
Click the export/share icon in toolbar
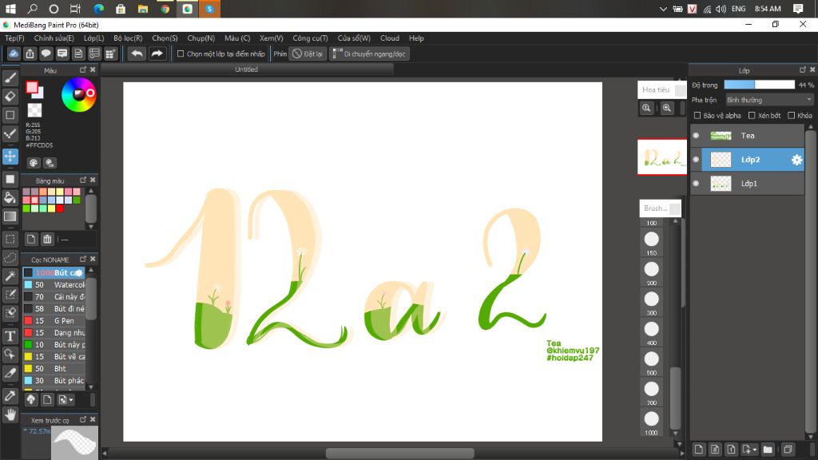[30, 54]
